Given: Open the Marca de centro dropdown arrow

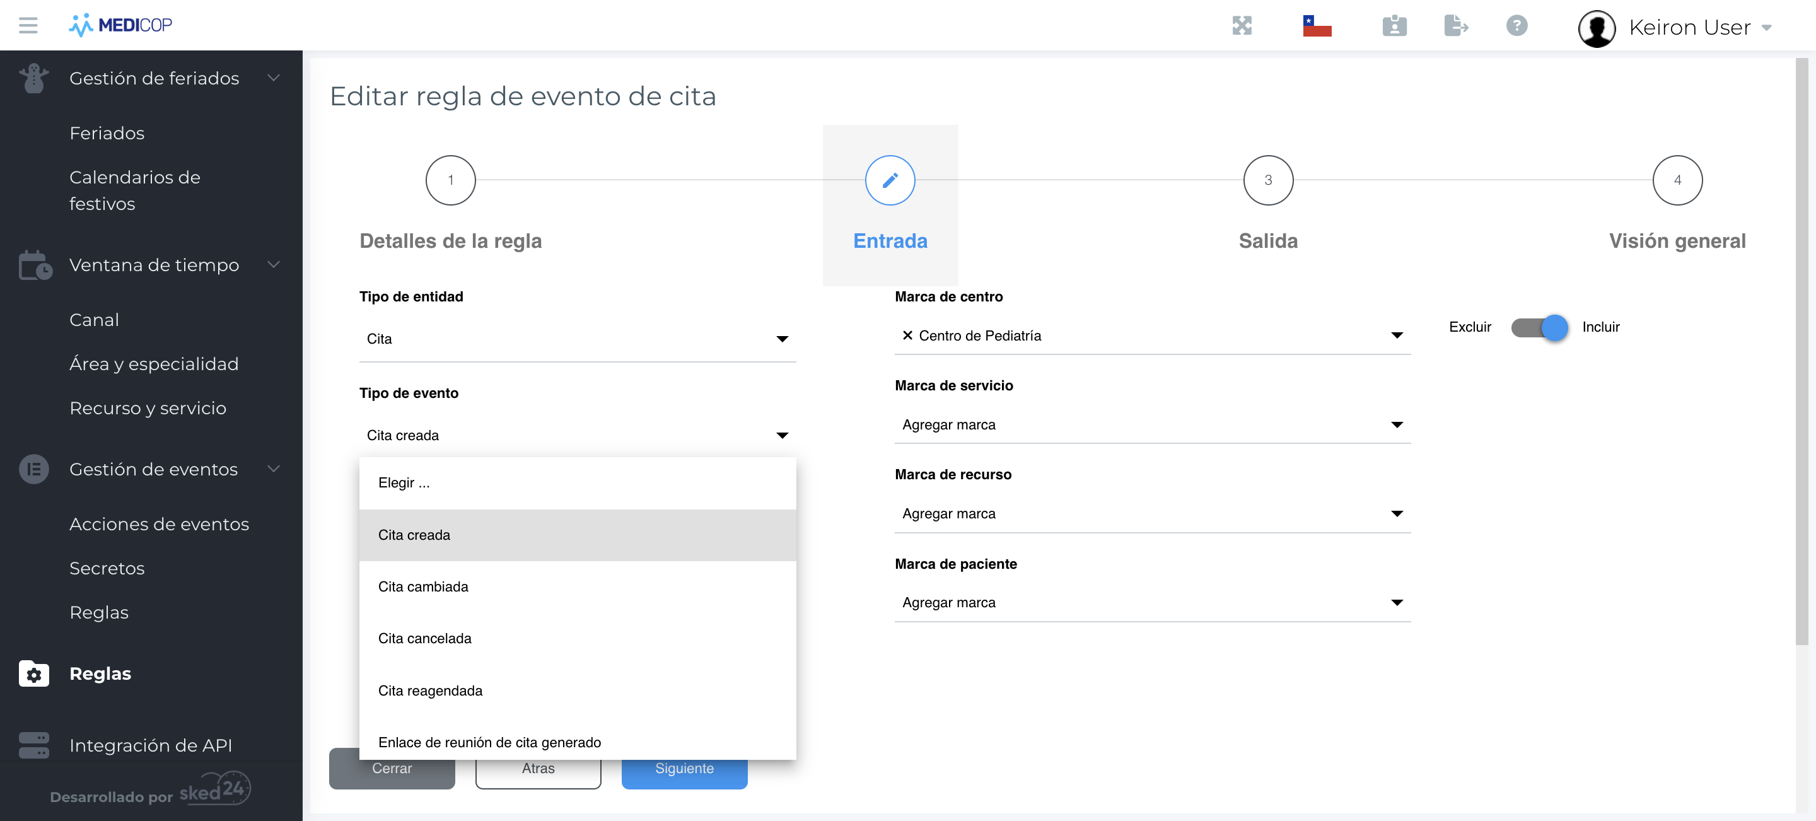Looking at the screenshot, I should tap(1397, 335).
